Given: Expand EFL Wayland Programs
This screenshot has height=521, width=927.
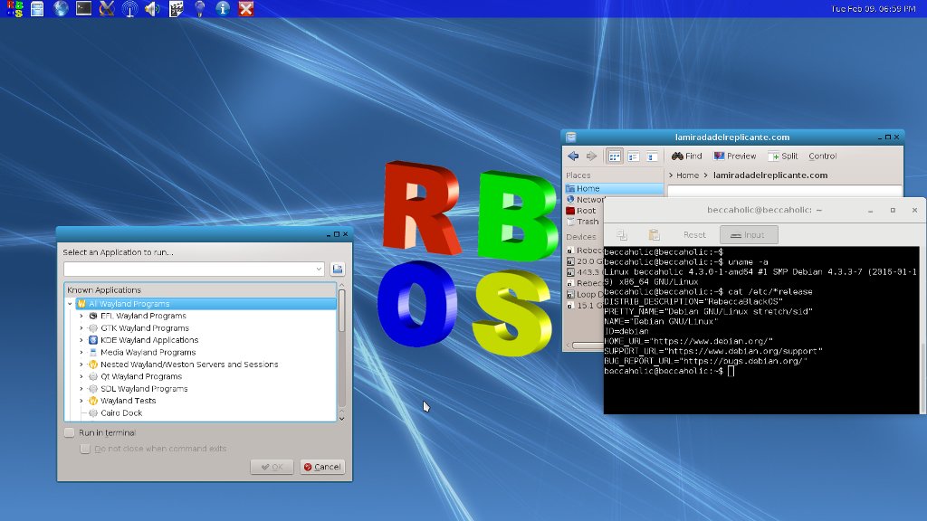Looking at the screenshot, I should tap(81, 316).
